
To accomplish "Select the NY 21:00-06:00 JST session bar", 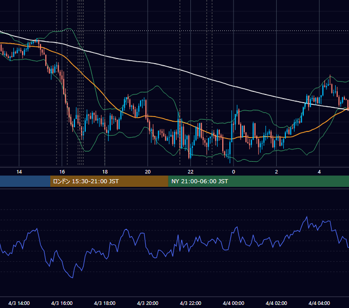I will coord(258,181).
